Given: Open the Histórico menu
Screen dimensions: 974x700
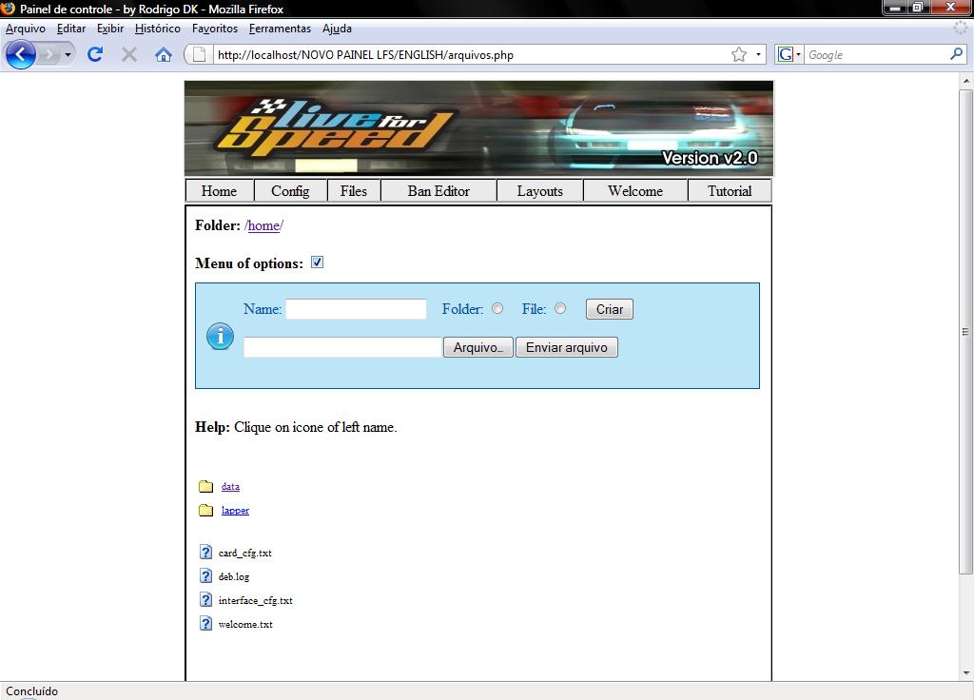Looking at the screenshot, I should pos(158,29).
